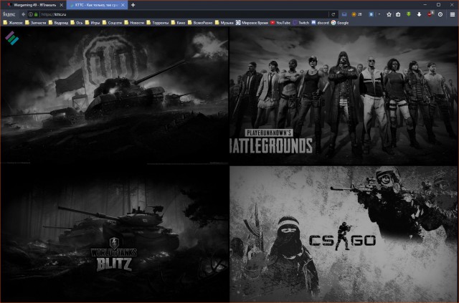Screen dimensions: 459x303
Task: Open the Ось bookmark folder
Action: (77, 23)
